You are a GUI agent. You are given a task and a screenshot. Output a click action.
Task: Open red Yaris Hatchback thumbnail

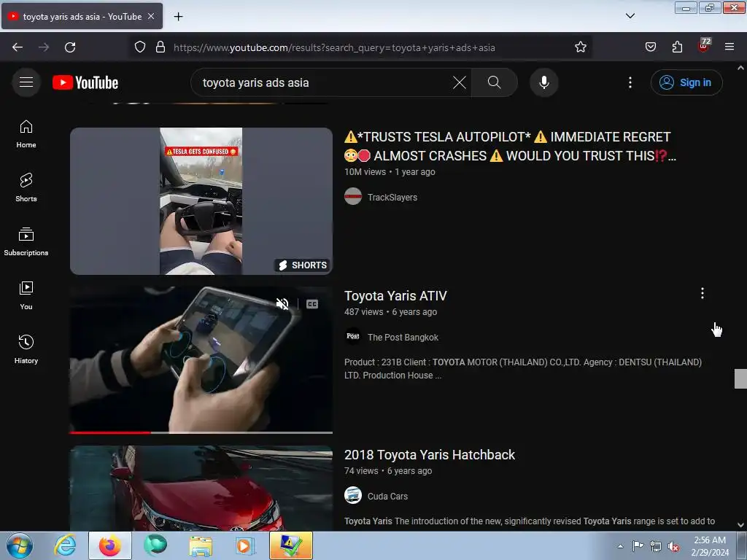(201, 488)
